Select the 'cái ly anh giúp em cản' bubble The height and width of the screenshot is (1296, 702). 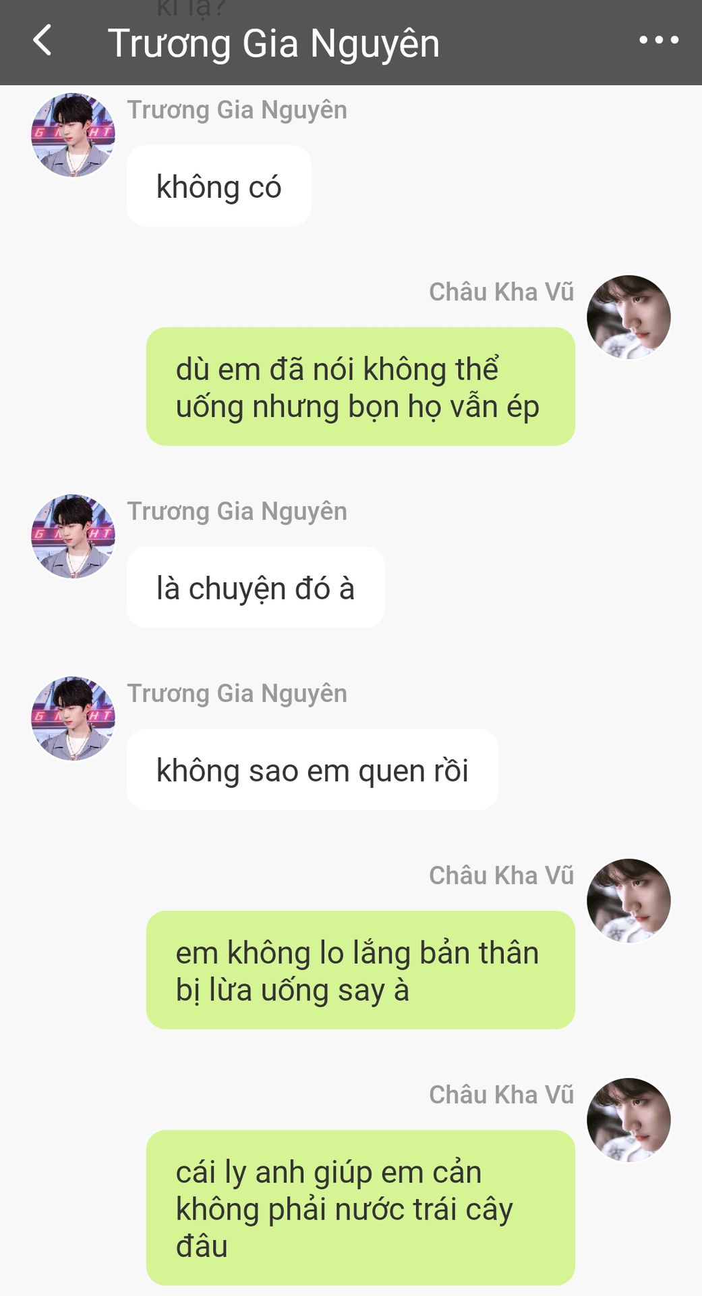click(361, 1208)
